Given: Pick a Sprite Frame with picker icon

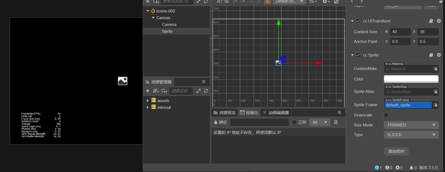Looking at the screenshot, I should pyautogui.click(x=436, y=105).
